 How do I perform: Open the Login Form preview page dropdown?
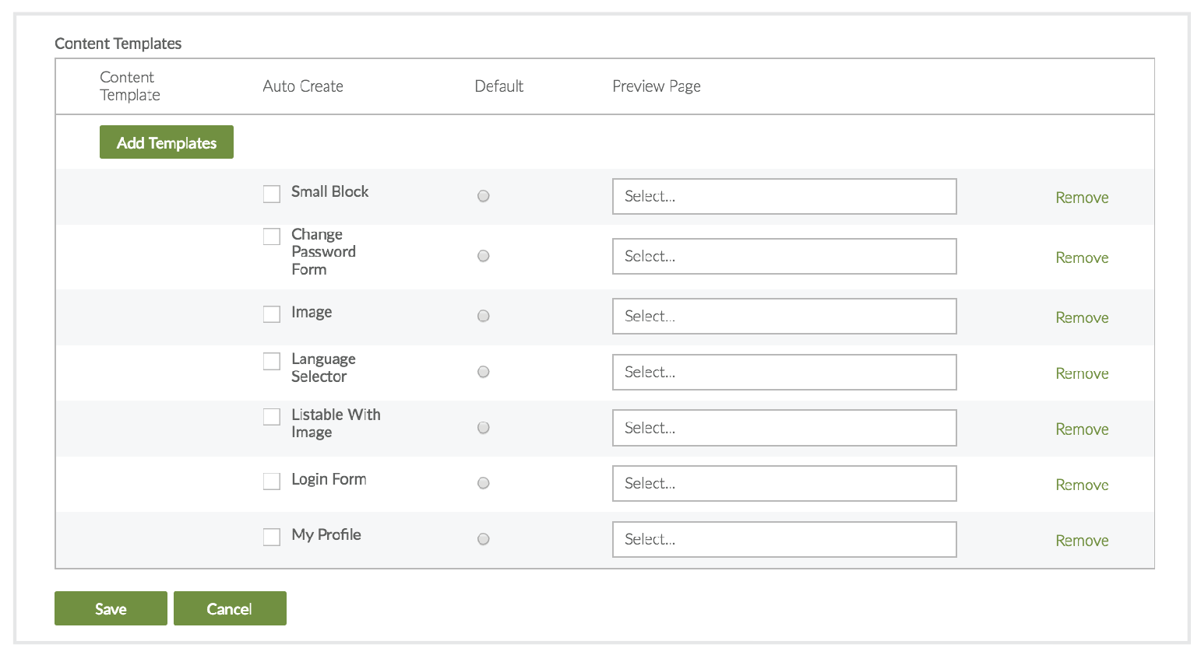coord(784,484)
